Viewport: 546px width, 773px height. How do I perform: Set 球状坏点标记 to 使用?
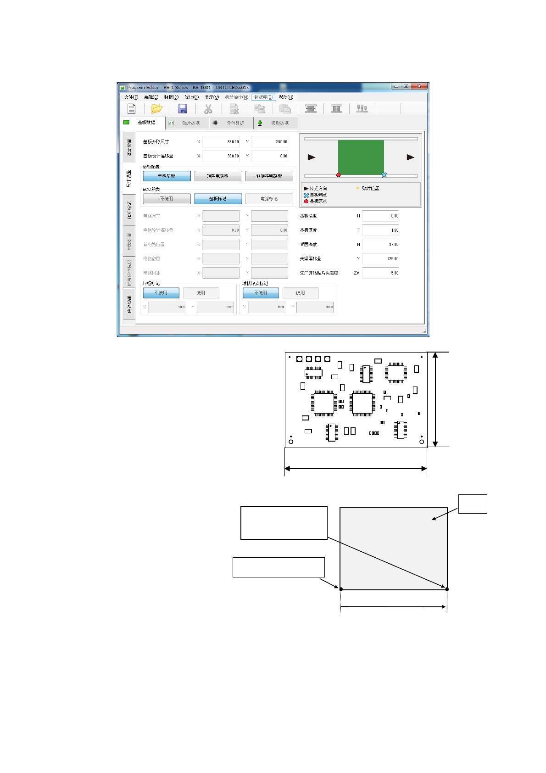click(301, 293)
